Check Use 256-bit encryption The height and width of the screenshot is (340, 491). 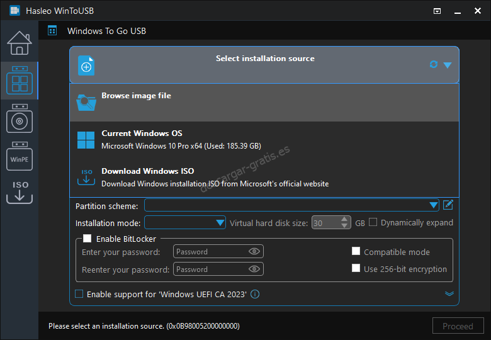tap(356, 268)
